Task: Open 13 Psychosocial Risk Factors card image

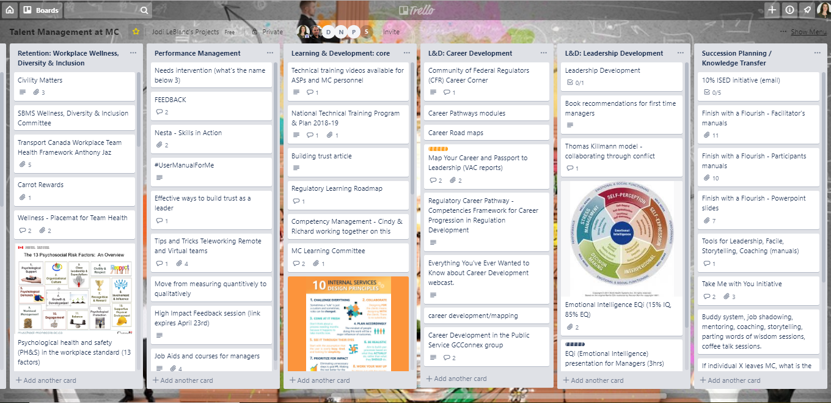Action: 75,289
